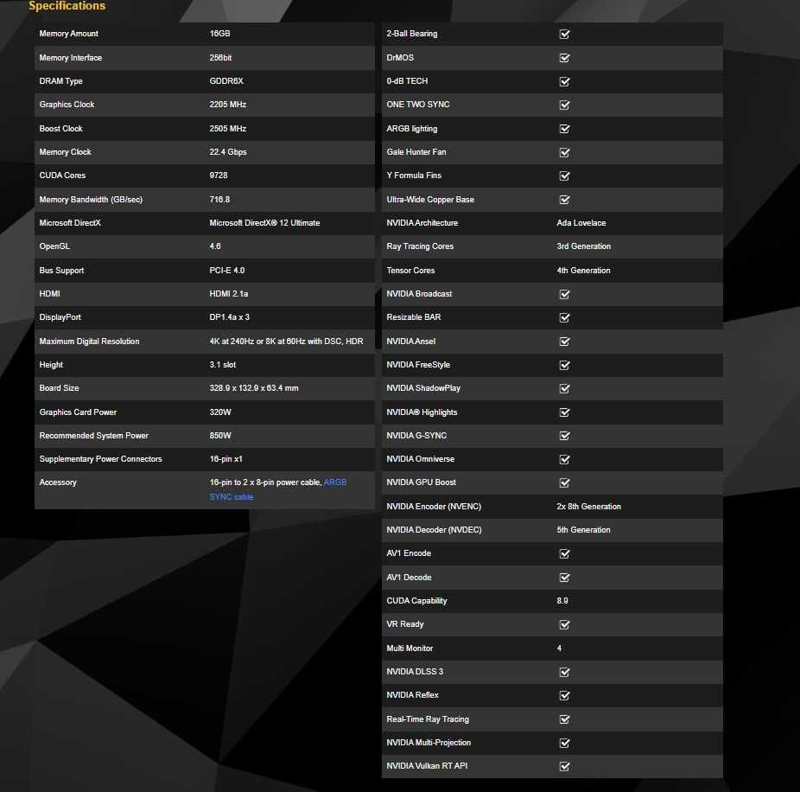The image size is (800, 792).
Task: Click the Maximum Digital Resolution label
Action: pyautogui.click(x=89, y=342)
